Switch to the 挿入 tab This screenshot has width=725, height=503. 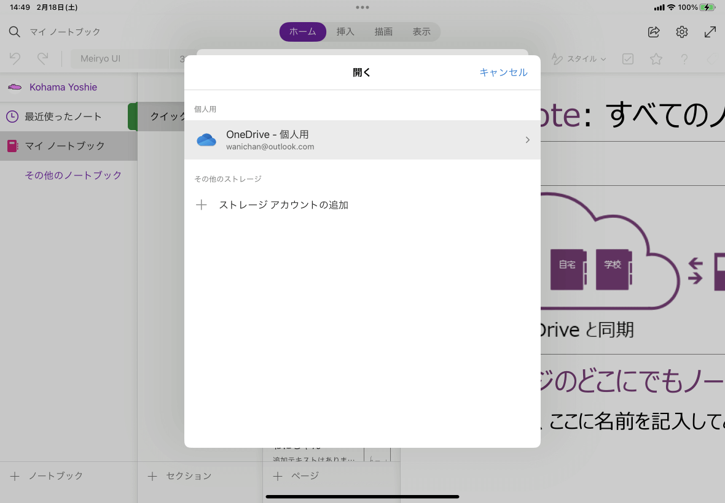point(345,32)
